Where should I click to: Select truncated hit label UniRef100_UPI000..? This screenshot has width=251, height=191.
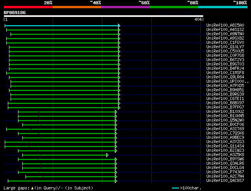click(227, 81)
